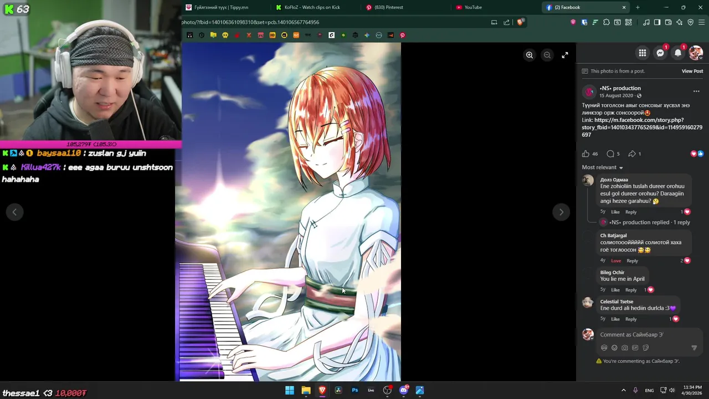
Task: Switch to the YouTube tab
Action: click(x=496, y=7)
